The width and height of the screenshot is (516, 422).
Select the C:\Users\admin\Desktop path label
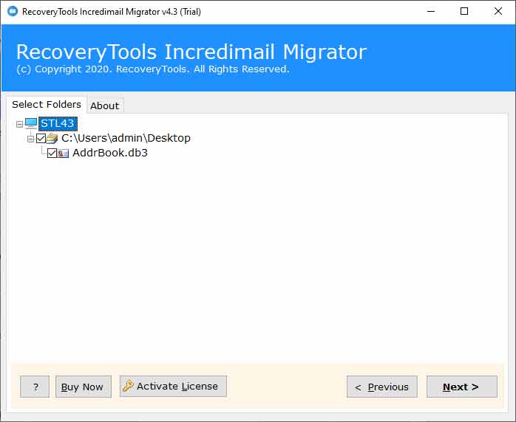[x=126, y=138]
